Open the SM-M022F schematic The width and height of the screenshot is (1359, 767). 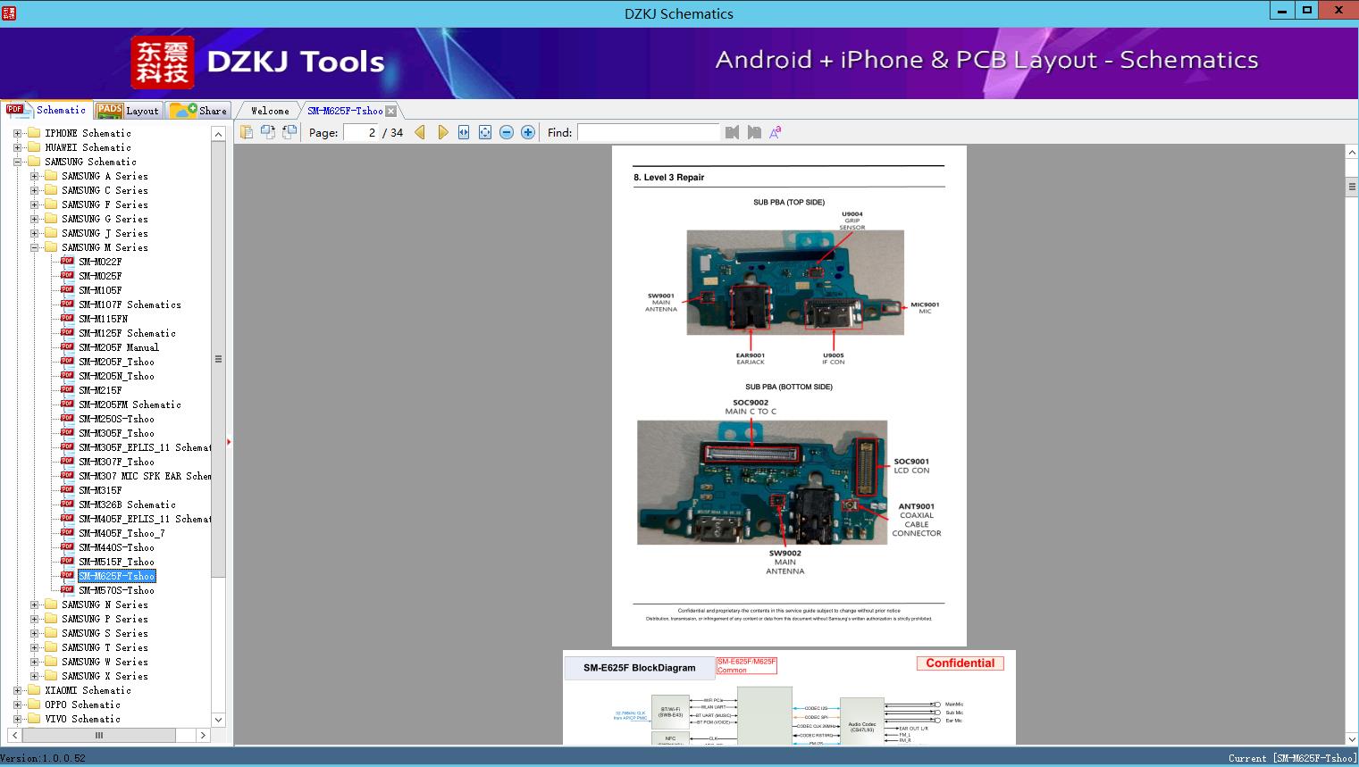click(x=100, y=262)
